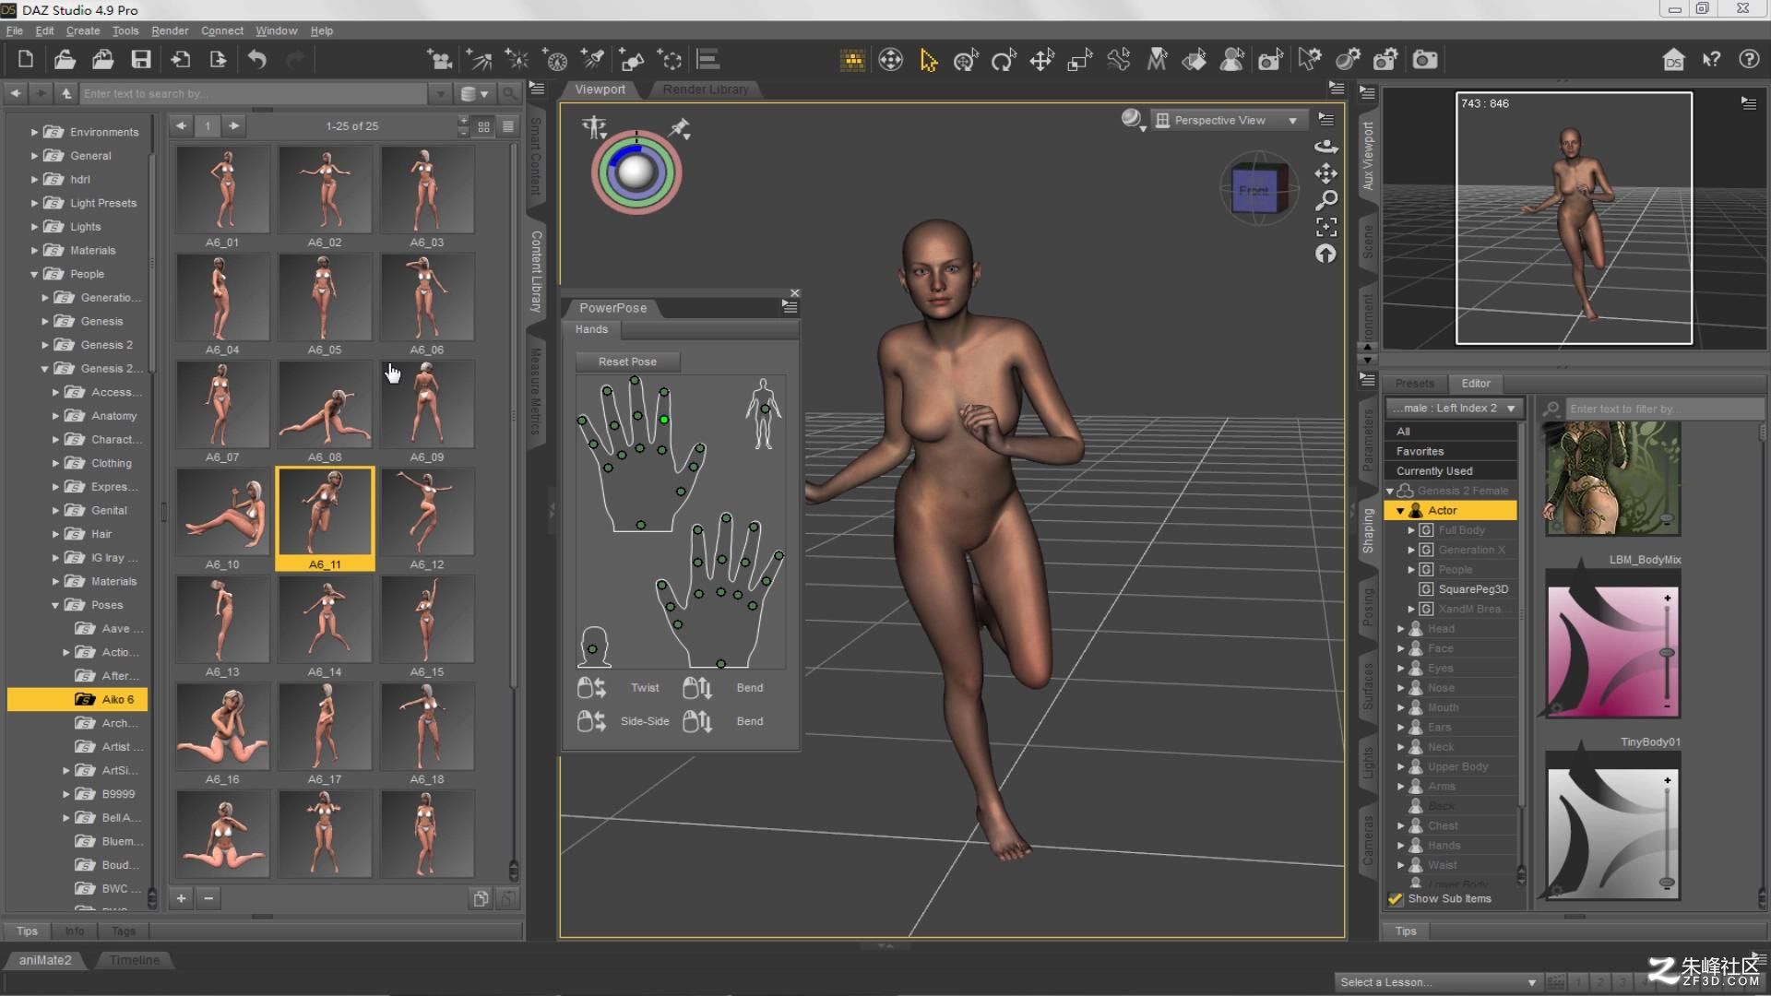The width and height of the screenshot is (1771, 996).
Task: Select the Surface Selection tool
Action: point(1194,61)
